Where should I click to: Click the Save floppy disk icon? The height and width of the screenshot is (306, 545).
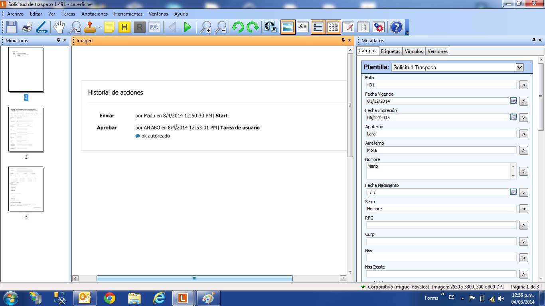(x=11, y=27)
